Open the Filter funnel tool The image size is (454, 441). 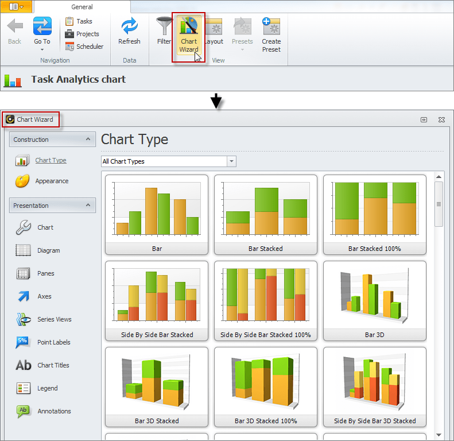pyautogui.click(x=164, y=28)
